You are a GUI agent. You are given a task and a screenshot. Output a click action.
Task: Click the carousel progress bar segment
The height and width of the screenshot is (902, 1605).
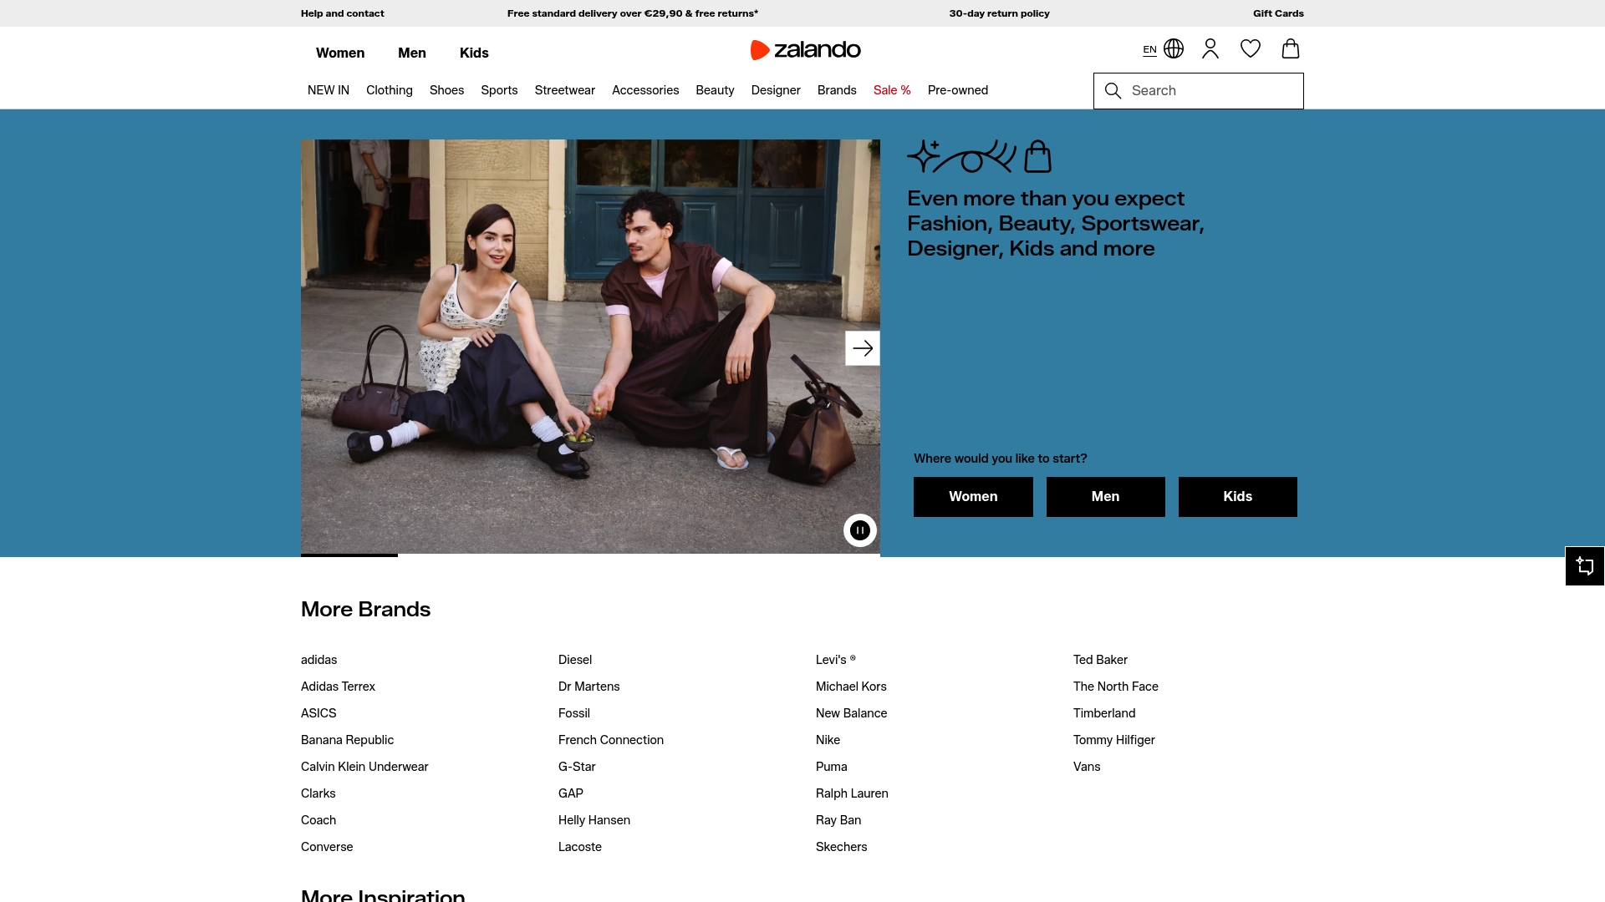(348, 555)
